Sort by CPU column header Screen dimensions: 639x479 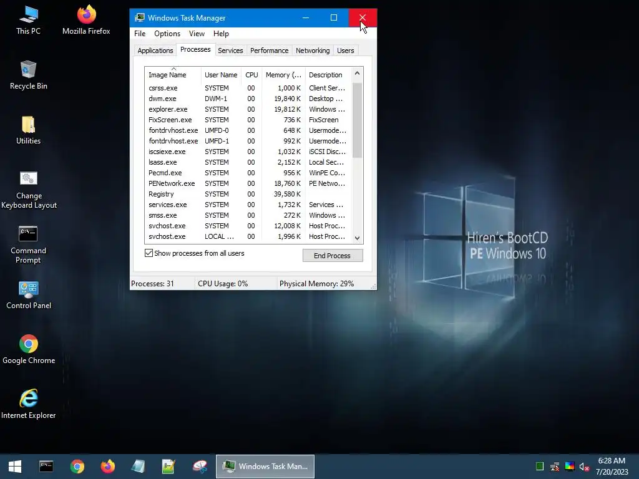pos(251,75)
